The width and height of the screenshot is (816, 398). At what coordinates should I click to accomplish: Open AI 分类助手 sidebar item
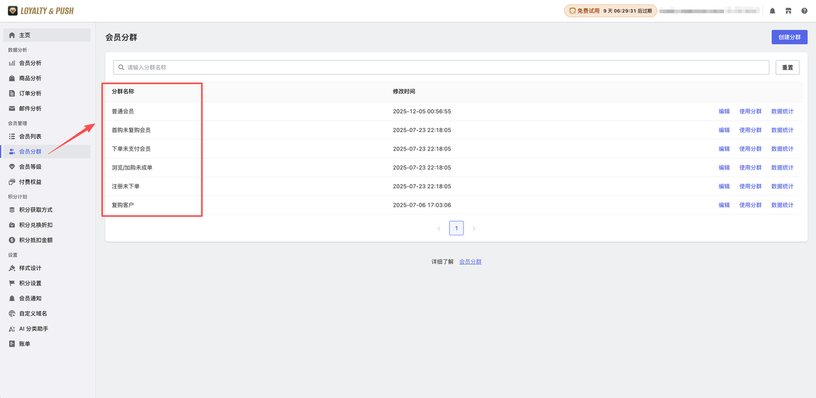tap(33, 329)
